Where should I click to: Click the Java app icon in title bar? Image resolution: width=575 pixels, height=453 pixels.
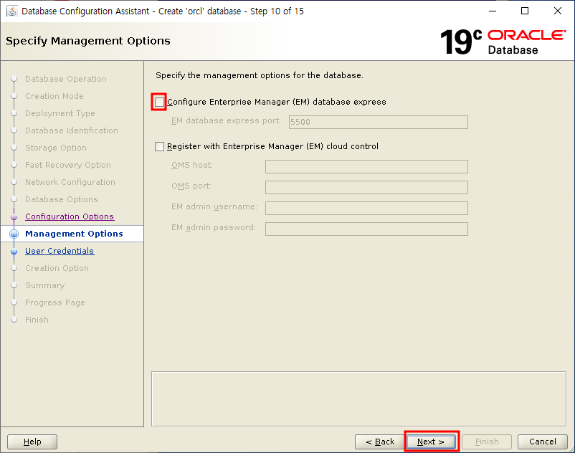click(12, 11)
